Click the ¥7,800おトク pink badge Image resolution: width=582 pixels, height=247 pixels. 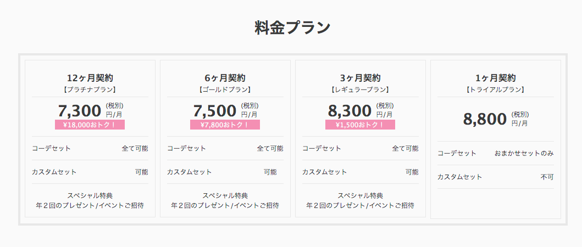click(x=225, y=125)
